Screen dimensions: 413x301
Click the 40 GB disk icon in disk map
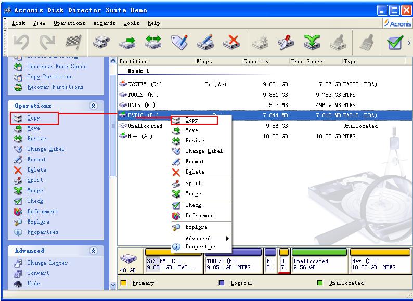pos(128,259)
